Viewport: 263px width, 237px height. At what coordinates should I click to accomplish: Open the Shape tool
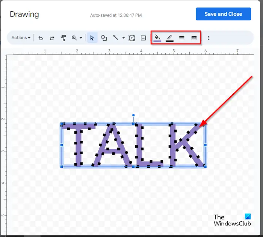[x=104, y=38]
